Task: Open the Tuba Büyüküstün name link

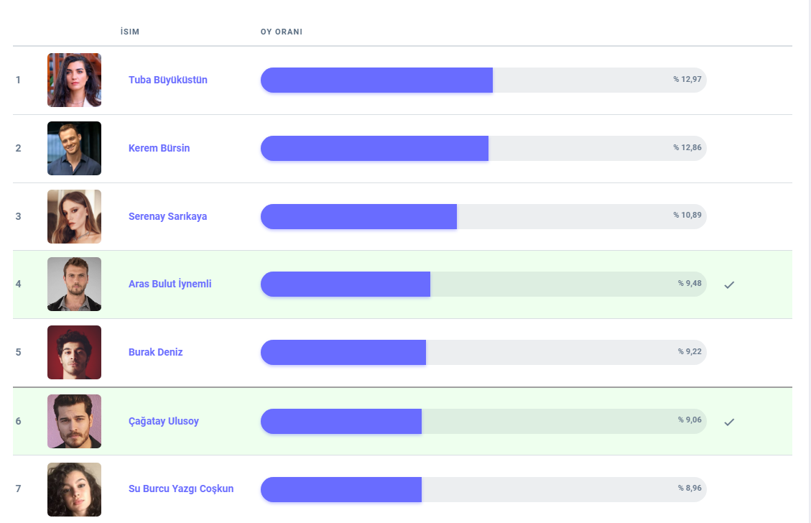Action: pos(167,80)
